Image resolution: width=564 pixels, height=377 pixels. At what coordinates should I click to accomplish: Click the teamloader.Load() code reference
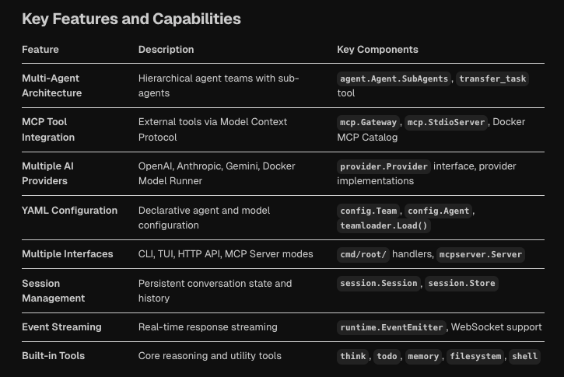(384, 225)
